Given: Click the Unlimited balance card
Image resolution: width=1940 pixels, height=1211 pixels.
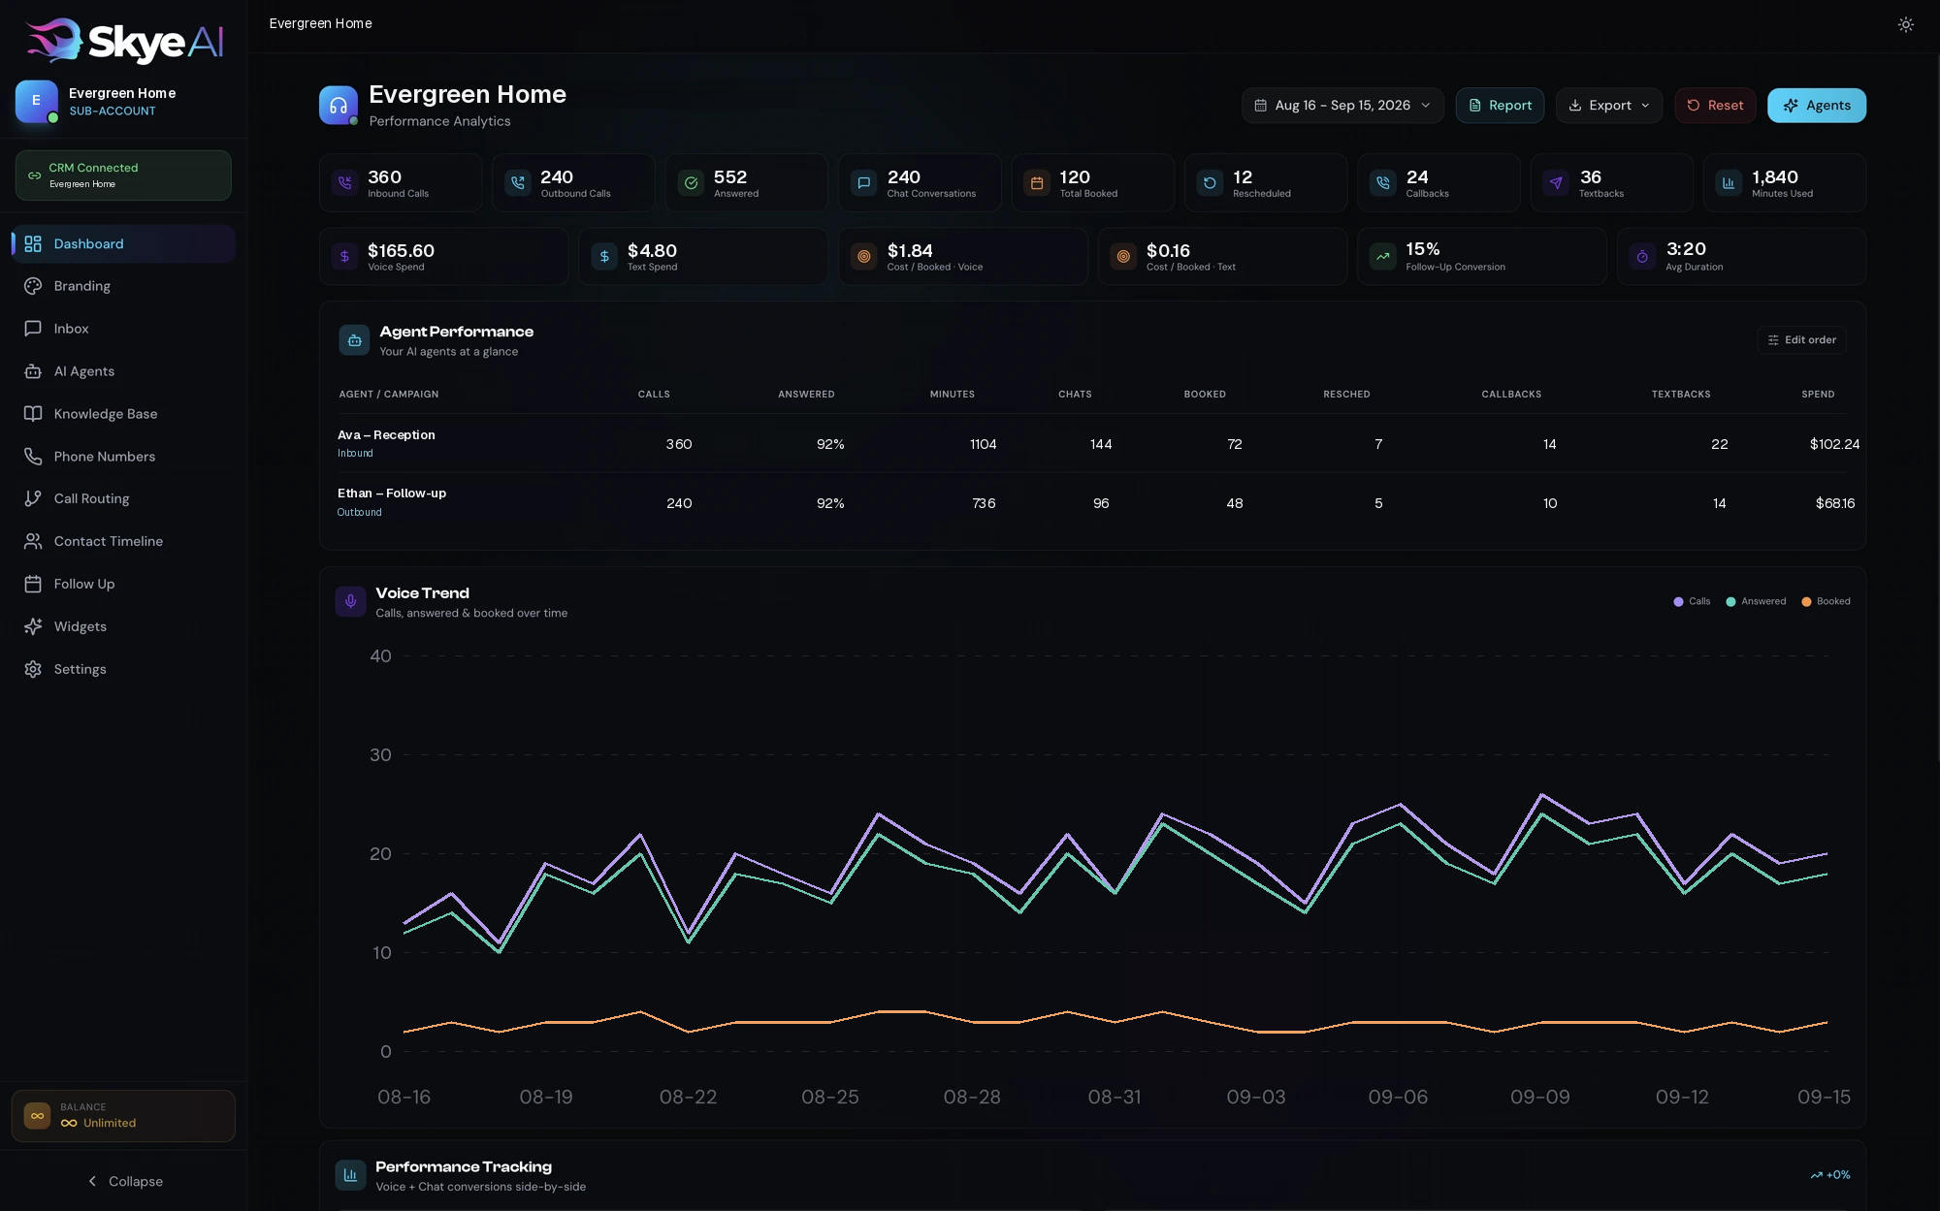Looking at the screenshot, I should click(123, 1116).
